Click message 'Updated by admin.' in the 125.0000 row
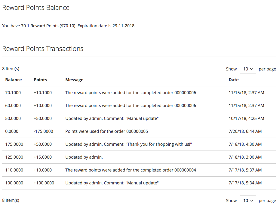Image resolution: width=280 pixels, height=209 pixels. [84, 157]
